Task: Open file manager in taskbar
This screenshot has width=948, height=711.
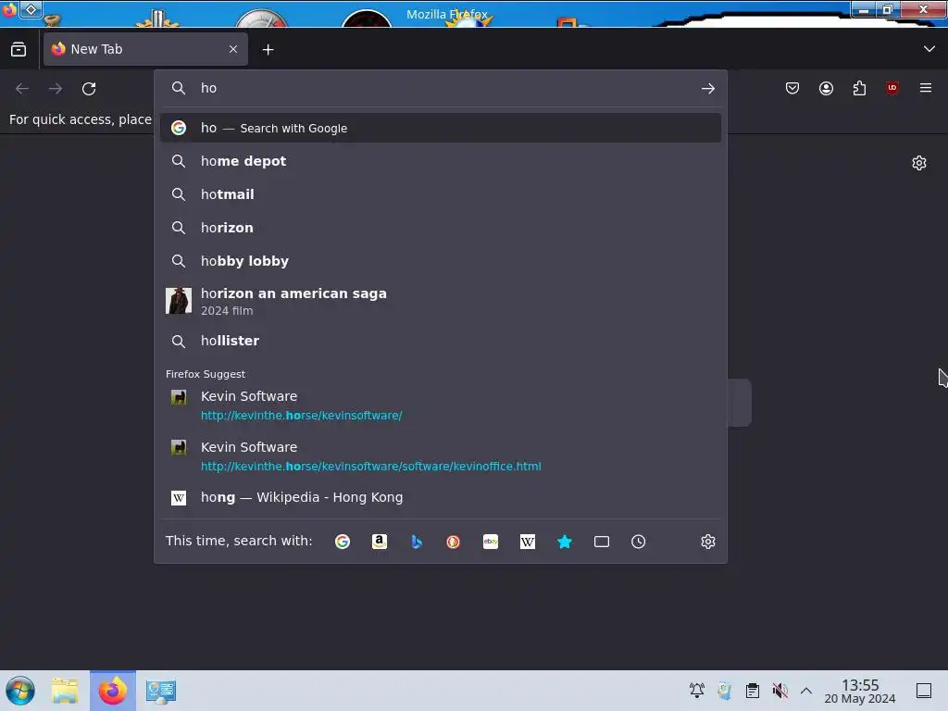Action: tap(65, 691)
